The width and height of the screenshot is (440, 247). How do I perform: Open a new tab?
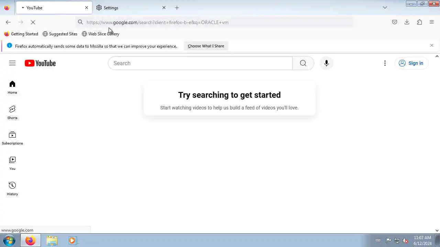(x=177, y=8)
